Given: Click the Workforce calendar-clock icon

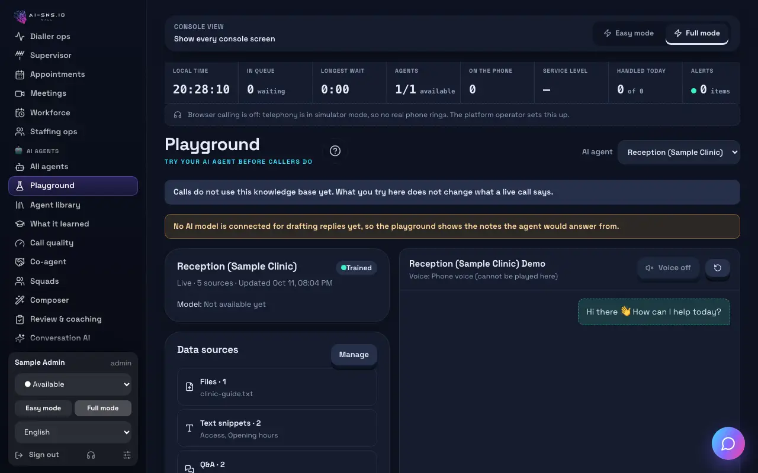Looking at the screenshot, I should (x=20, y=112).
